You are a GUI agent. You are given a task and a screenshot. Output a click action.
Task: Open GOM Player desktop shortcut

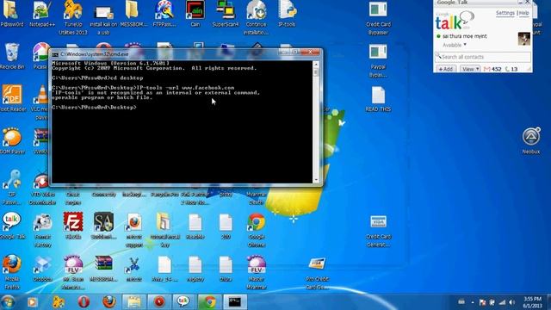(12, 141)
